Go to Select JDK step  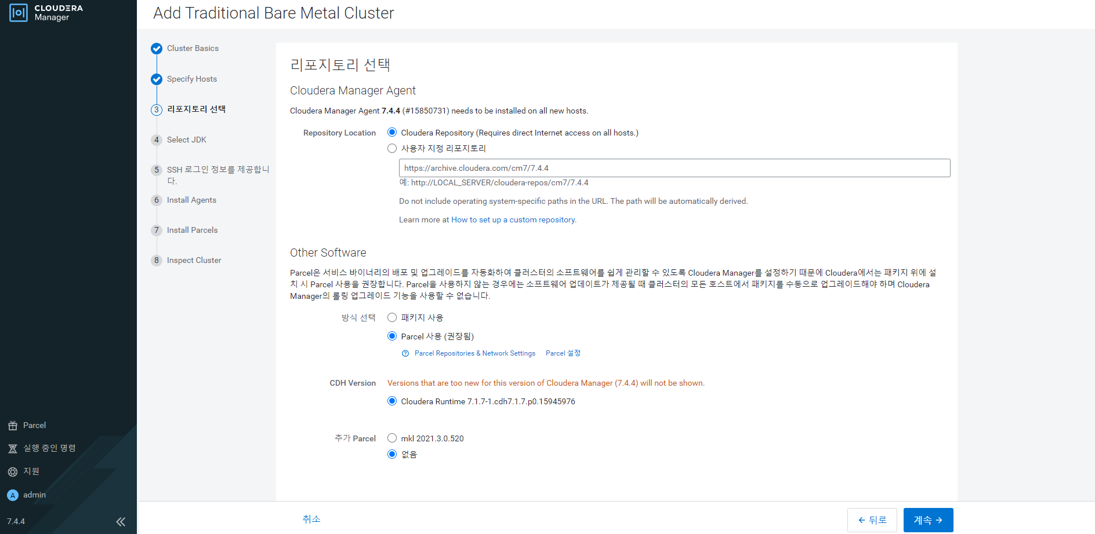coord(187,140)
